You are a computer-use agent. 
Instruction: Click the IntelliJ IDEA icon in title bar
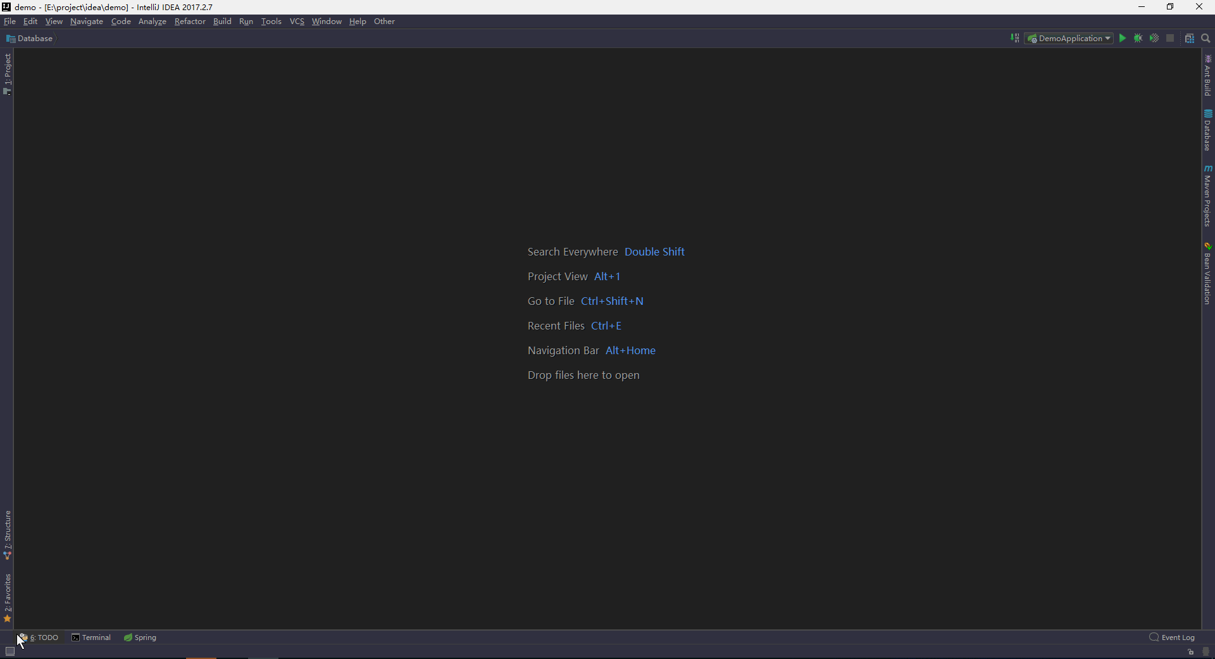point(6,7)
